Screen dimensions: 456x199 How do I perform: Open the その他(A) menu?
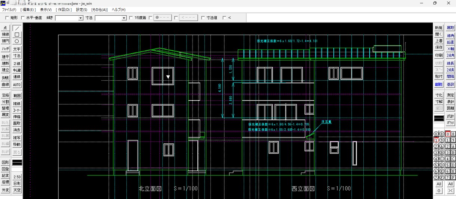coord(99,10)
